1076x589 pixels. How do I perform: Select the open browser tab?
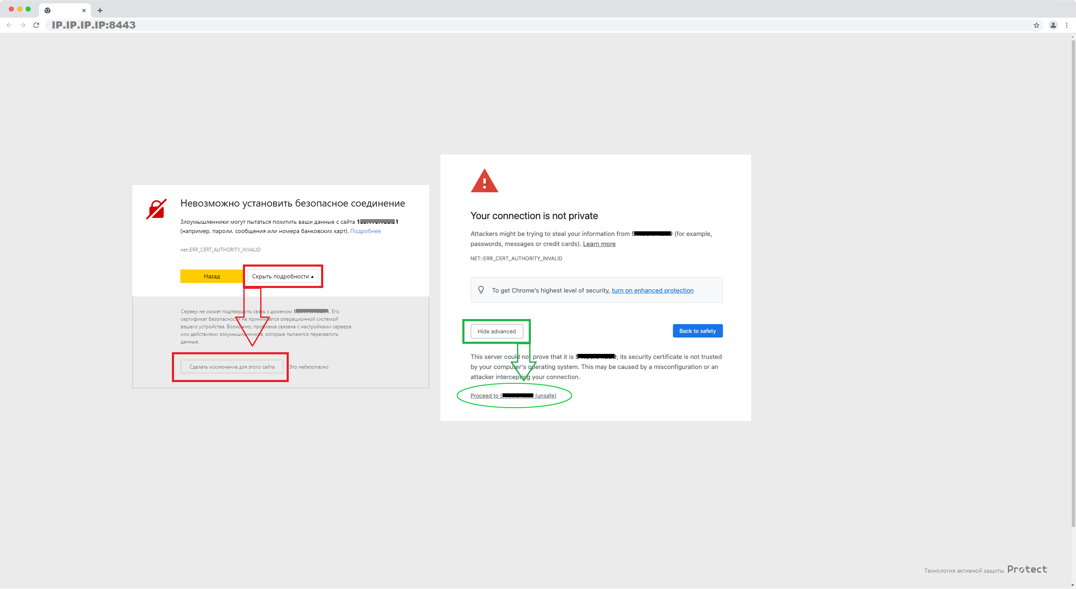pyautogui.click(x=65, y=10)
